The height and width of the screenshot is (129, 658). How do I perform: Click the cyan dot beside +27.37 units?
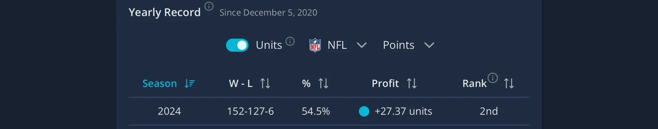[x=364, y=111]
